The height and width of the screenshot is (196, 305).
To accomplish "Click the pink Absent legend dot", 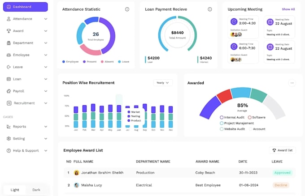I will click(102, 62).
